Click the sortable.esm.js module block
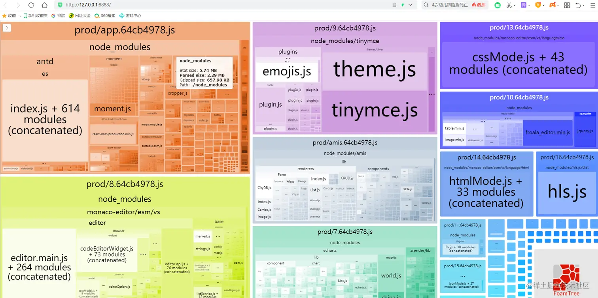Image resolution: width=598 pixels, height=298 pixels. point(152,146)
